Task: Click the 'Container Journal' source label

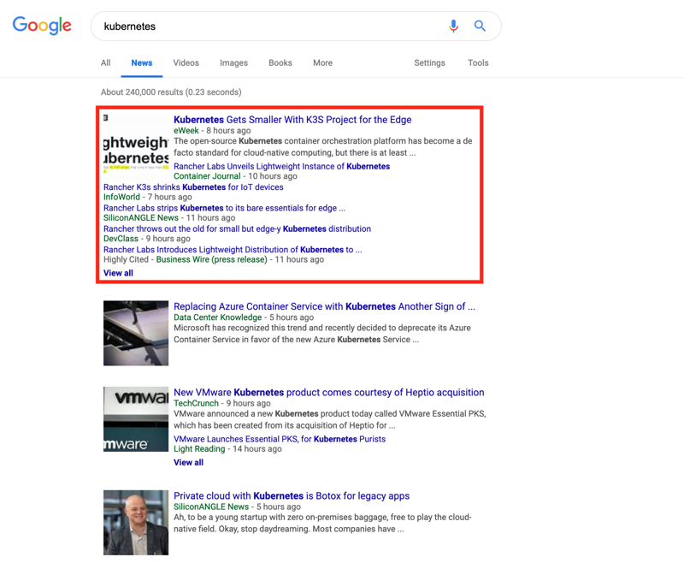Action: pos(207,176)
